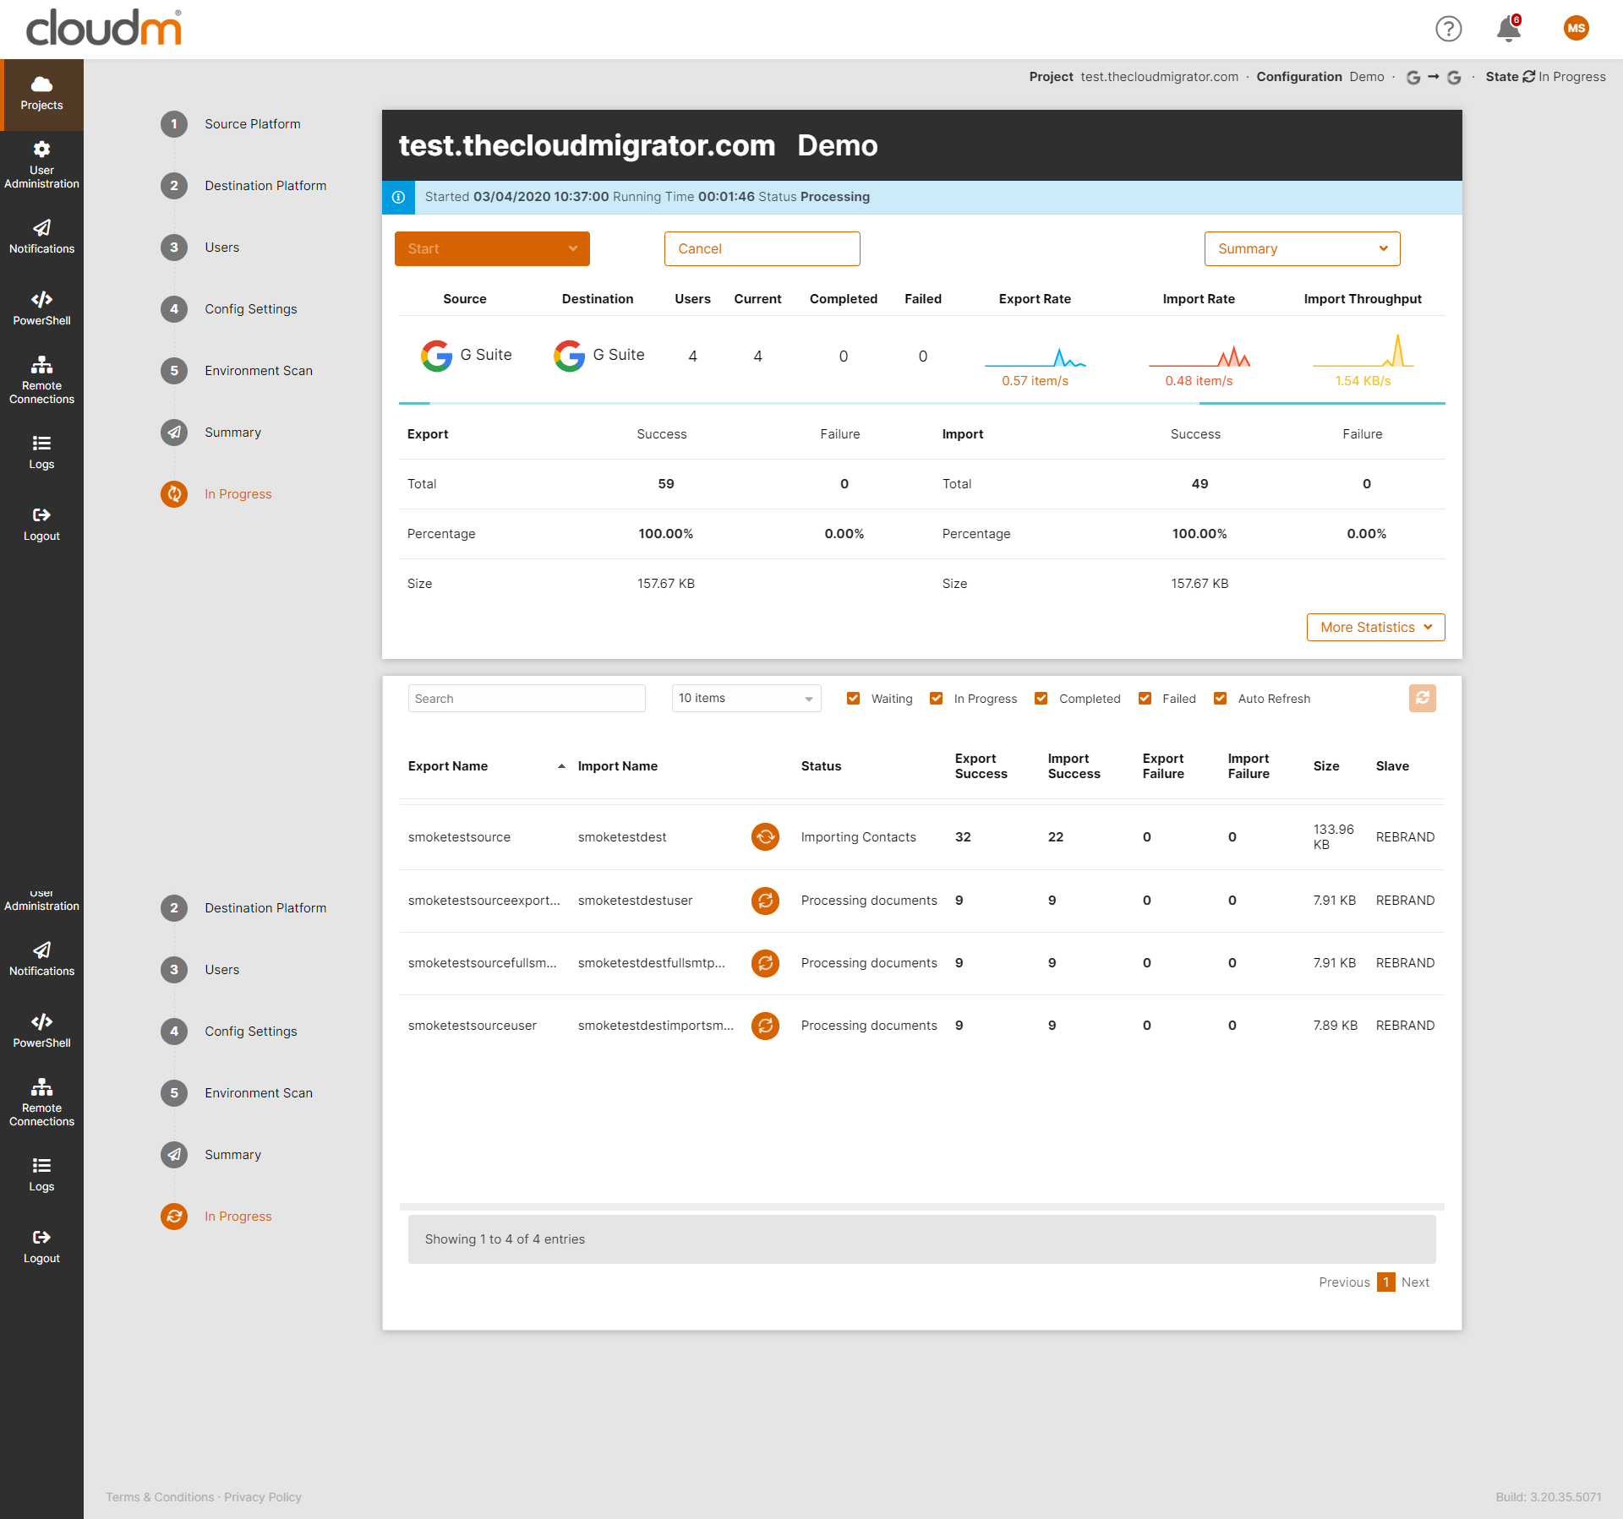Toggle the Completed filter checkbox
Image resolution: width=1623 pixels, height=1519 pixels.
[x=1041, y=699]
